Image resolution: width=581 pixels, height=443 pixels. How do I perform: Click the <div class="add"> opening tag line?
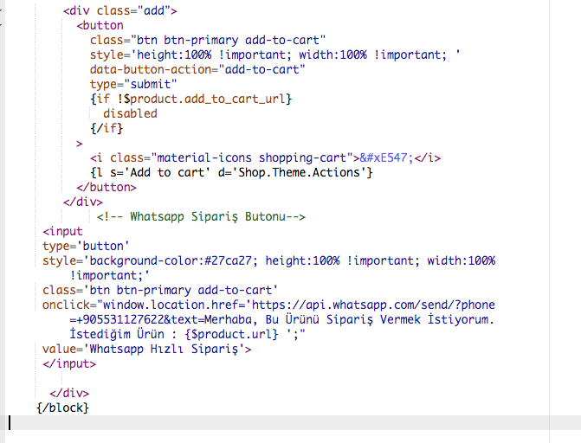tap(120, 10)
